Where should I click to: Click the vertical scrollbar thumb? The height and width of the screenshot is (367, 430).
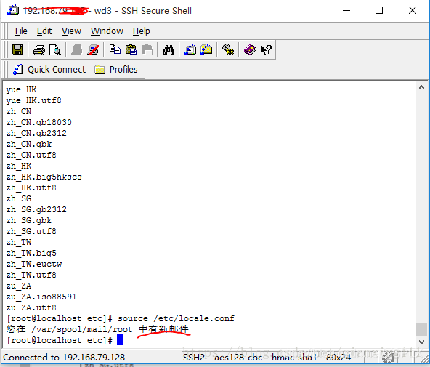click(421, 329)
